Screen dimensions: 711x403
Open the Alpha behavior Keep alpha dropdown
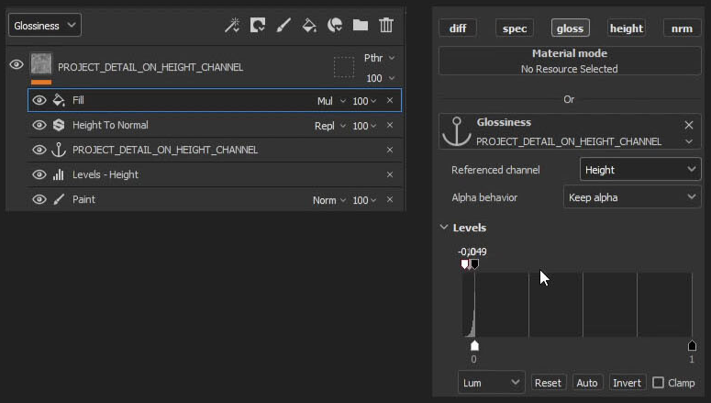point(632,197)
